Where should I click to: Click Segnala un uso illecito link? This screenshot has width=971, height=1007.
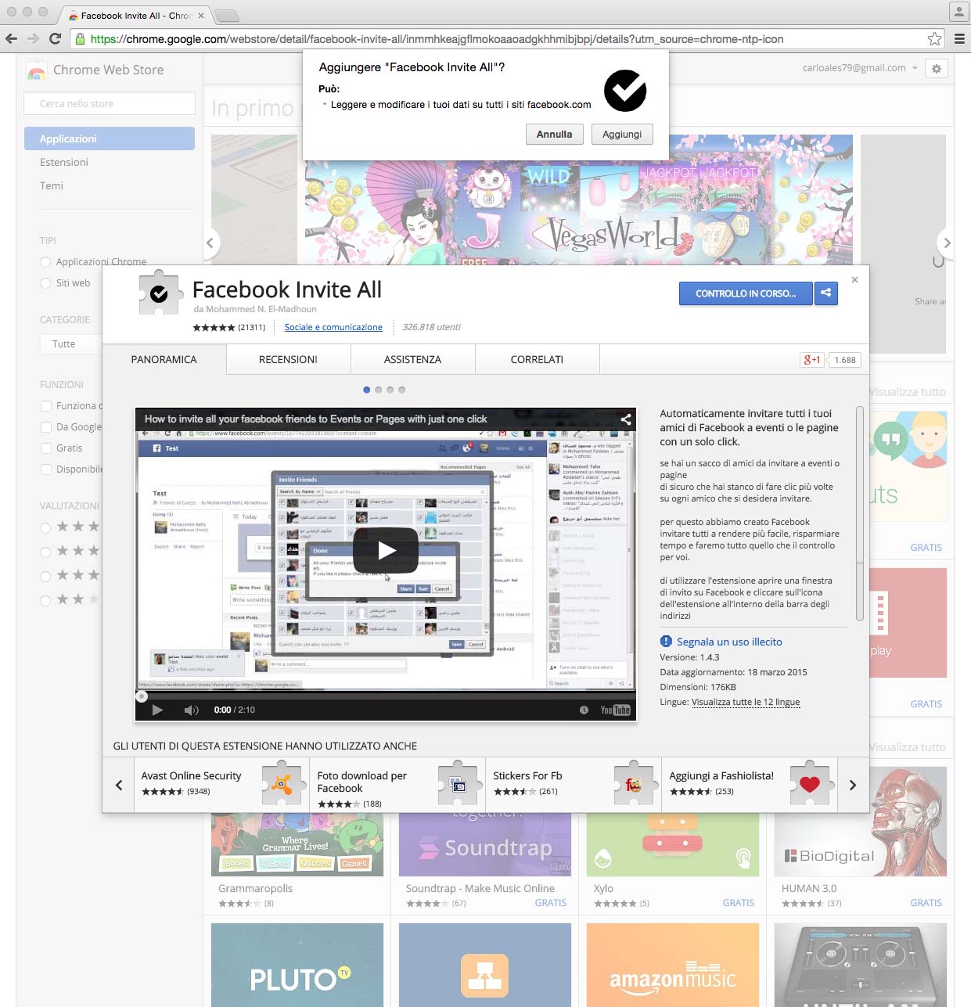tap(729, 642)
